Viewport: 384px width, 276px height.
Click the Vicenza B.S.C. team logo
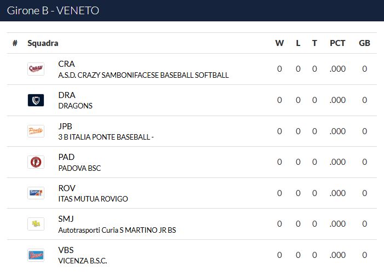click(36, 255)
